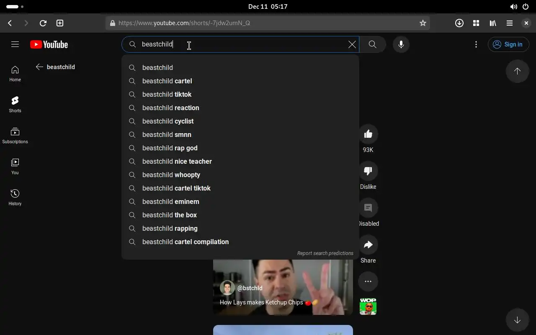Open the Activities overview pill
Viewport: 536px width, 335px height.
click(x=15, y=7)
